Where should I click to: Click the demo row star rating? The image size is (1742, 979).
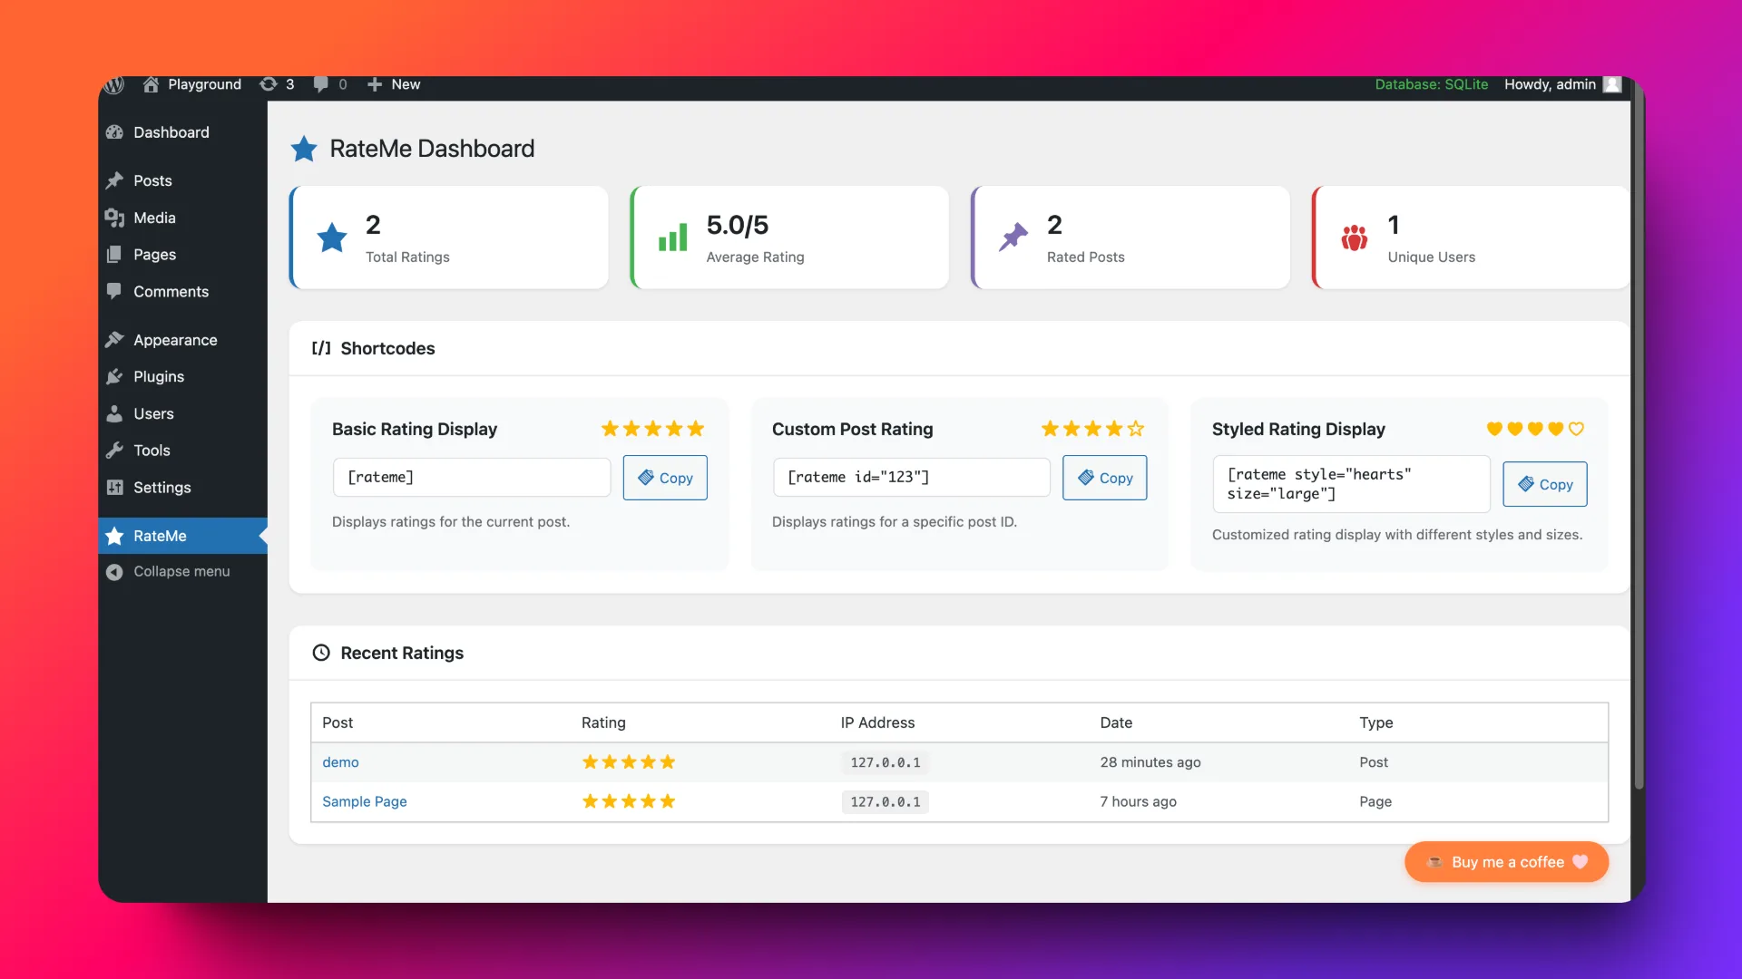click(629, 762)
